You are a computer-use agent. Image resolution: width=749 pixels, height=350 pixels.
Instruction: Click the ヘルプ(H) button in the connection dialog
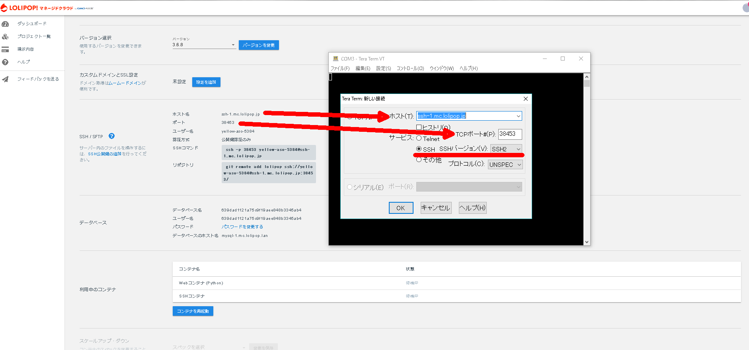pyautogui.click(x=472, y=208)
